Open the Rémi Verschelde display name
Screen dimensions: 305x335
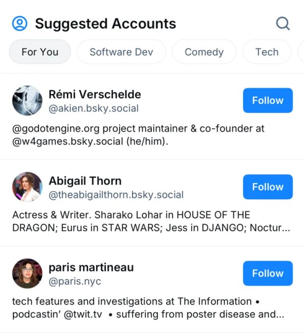tap(94, 94)
